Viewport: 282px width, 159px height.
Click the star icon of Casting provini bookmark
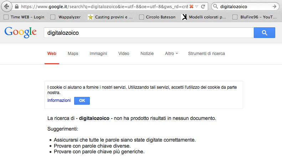coord(91,17)
